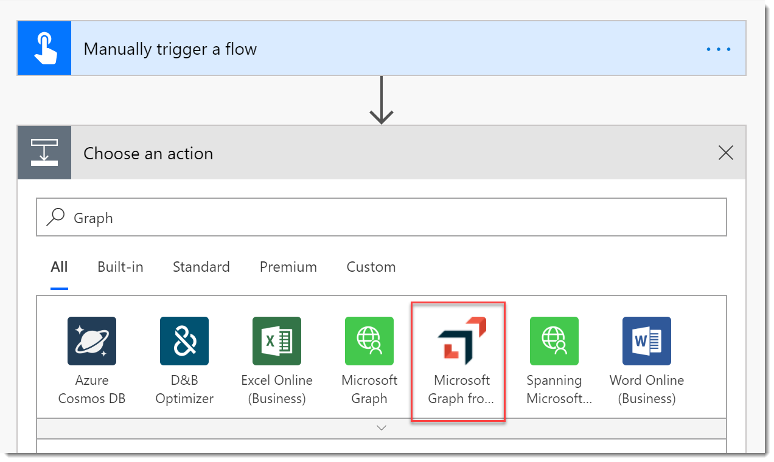
Task: Open the Excel Online (Business) connector icon
Action: click(277, 341)
